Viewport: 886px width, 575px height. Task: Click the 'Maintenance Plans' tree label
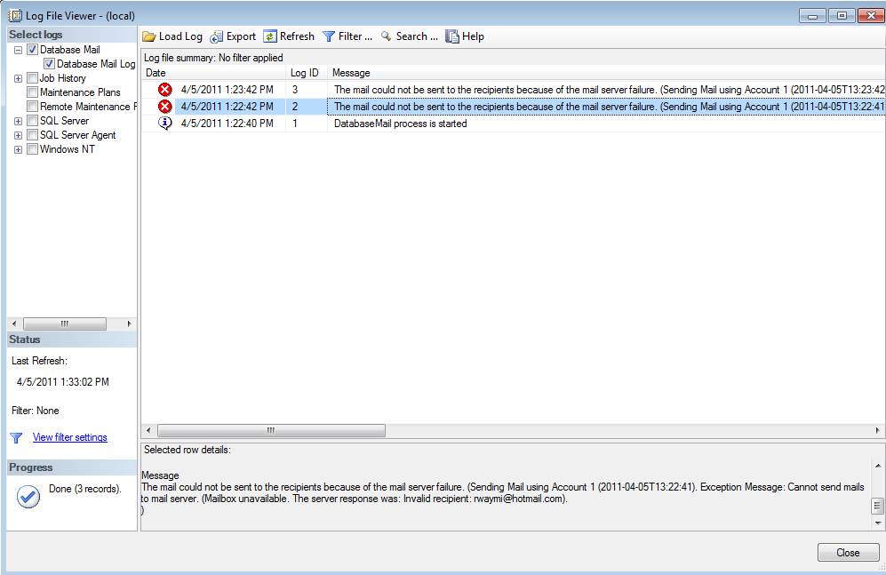[x=80, y=92]
